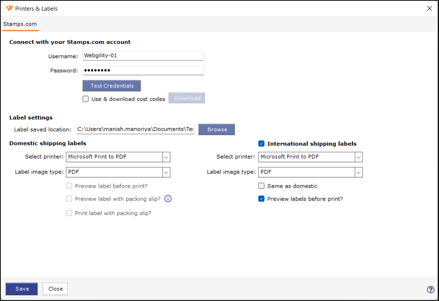439x301 pixels.
Task: Close the Printers & Labels window
Action: 429,8
